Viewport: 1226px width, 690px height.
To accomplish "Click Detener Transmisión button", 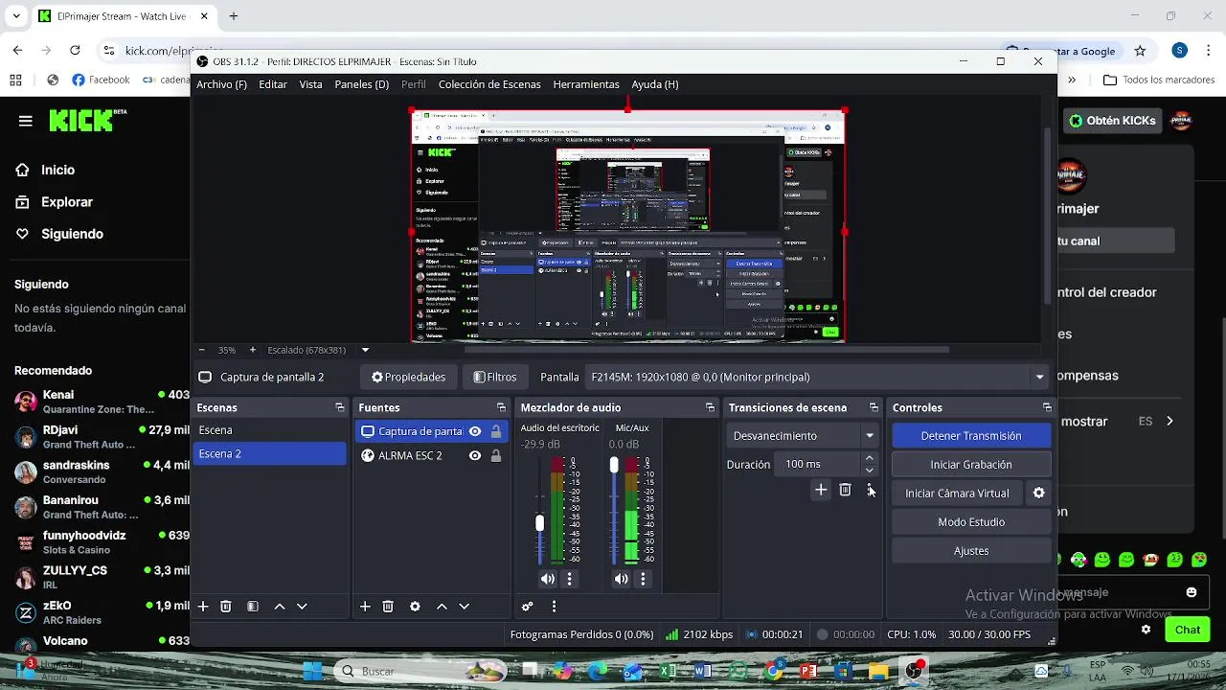I will 971,436.
